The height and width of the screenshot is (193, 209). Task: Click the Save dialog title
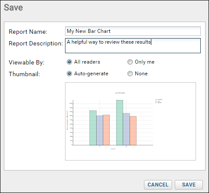(13, 7)
